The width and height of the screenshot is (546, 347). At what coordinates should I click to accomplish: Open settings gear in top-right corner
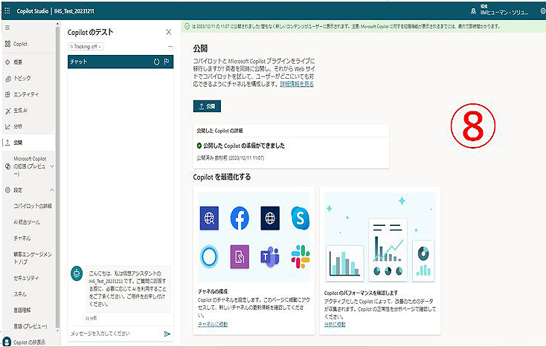point(542,11)
